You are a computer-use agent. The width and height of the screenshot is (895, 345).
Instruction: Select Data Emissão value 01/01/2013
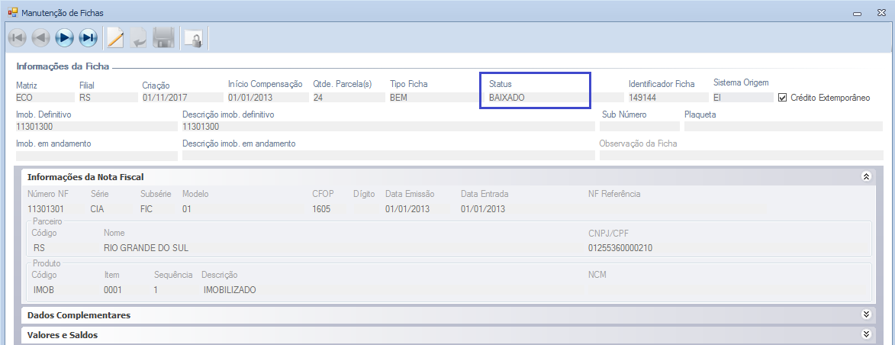click(x=407, y=209)
